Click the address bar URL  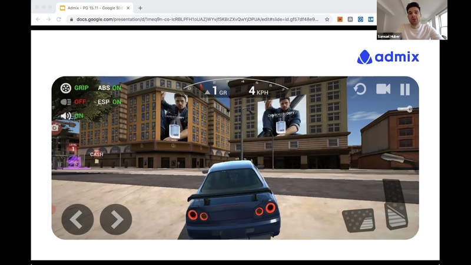click(197, 19)
